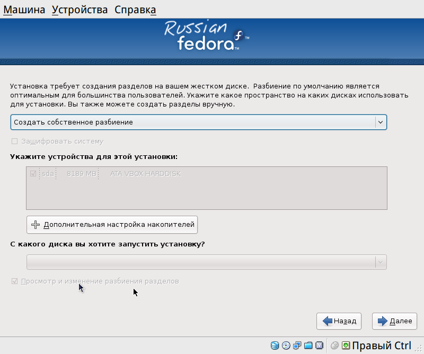424x354 pixels.
Task: Click the Назад button
Action: pyautogui.click(x=339, y=321)
